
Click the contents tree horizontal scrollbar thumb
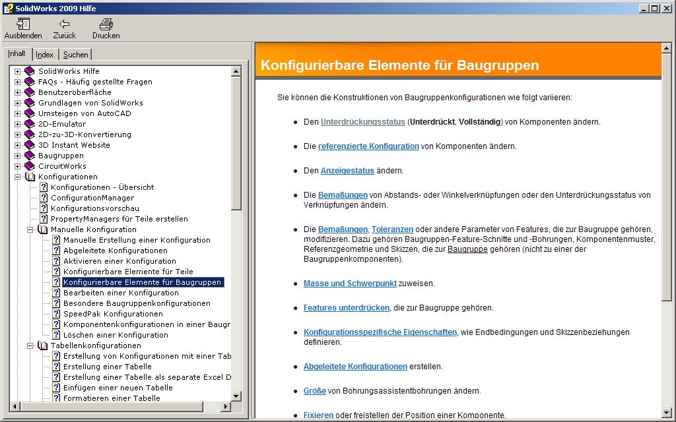click(111, 406)
